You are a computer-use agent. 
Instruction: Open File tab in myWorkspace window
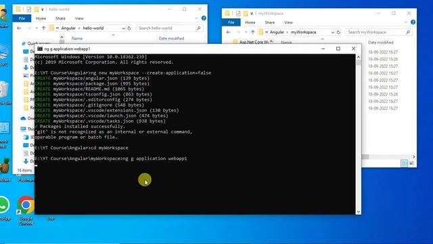pos(231,22)
